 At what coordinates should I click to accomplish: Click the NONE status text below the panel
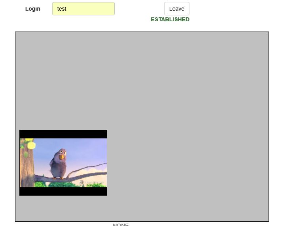(121, 224)
